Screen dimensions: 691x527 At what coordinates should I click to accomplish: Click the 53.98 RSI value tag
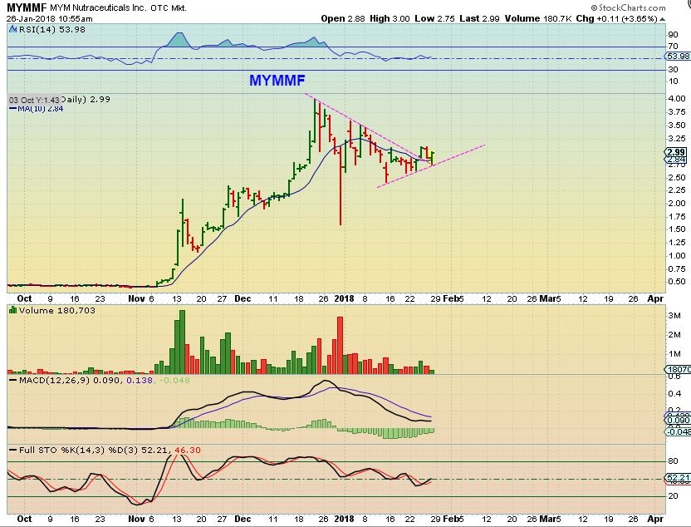click(679, 56)
